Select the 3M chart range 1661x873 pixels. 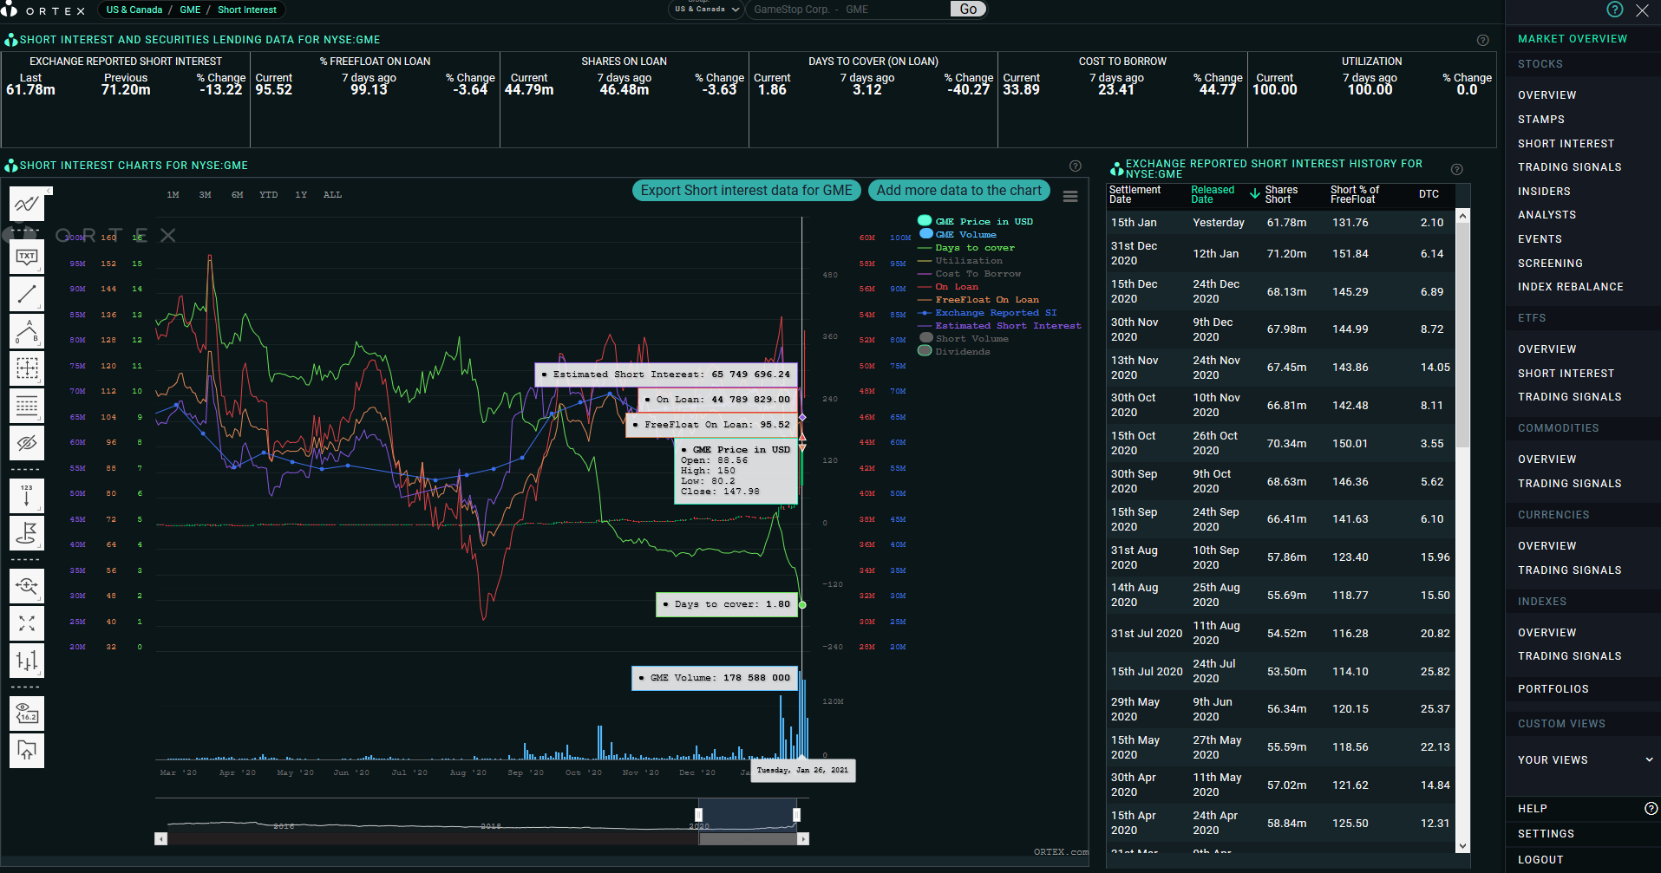[205, 195]
